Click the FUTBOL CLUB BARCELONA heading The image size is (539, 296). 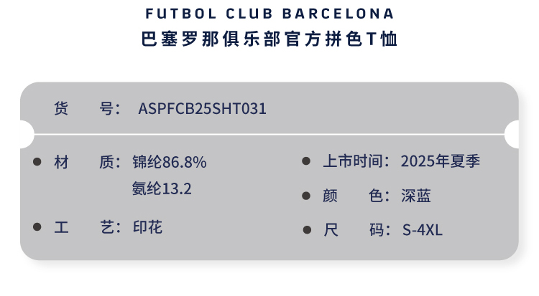coord(269,14)
